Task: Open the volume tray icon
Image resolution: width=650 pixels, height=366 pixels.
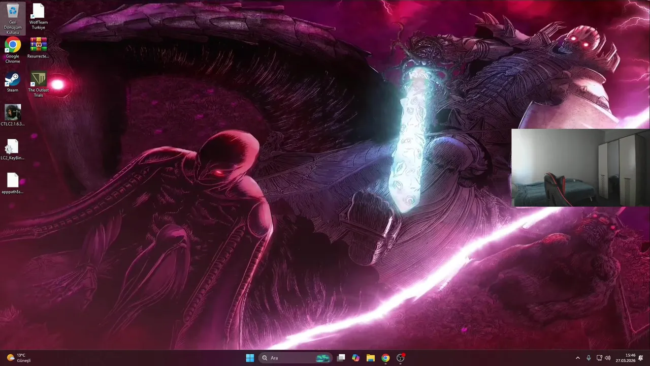Action: point(608,358)
